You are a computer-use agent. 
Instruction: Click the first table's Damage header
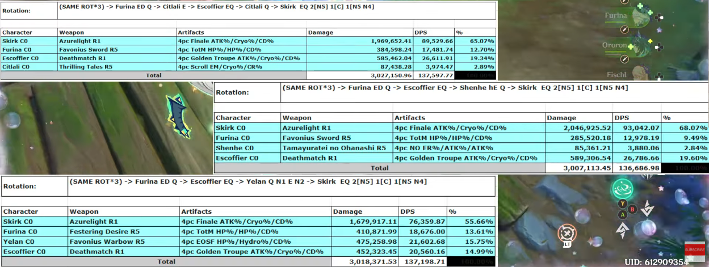(360, 32)
